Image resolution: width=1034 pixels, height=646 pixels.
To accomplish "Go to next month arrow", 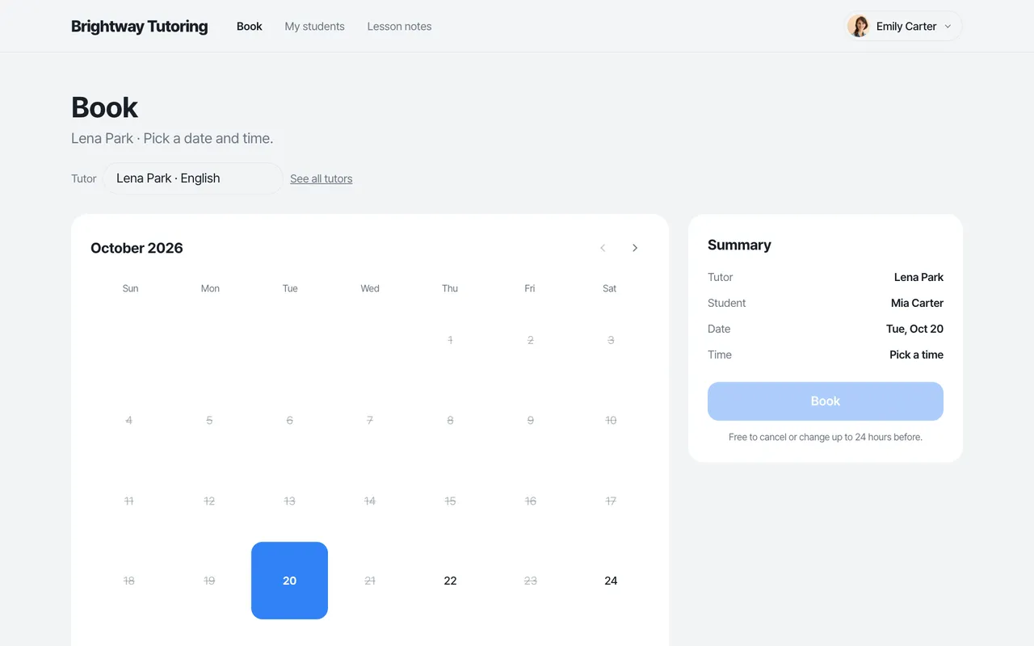I will (x=635, y=248).
